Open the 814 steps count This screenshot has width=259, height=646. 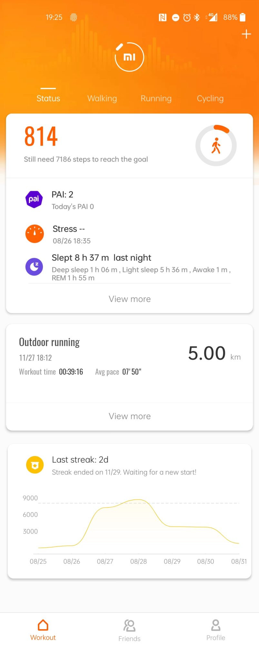[41, 136]
